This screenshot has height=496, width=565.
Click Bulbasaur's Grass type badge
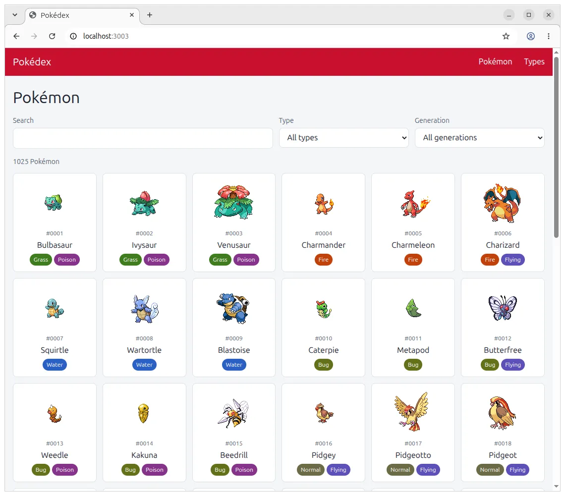tap(41, 260)
